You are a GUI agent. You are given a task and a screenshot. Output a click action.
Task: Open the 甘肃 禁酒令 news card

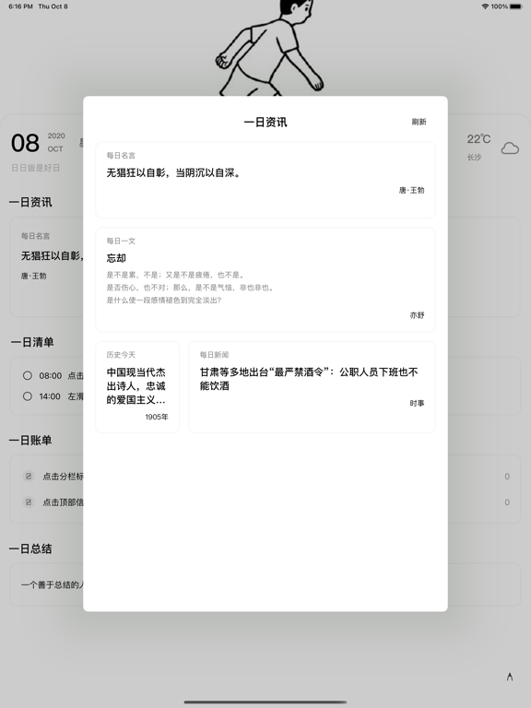coord(312,387)
